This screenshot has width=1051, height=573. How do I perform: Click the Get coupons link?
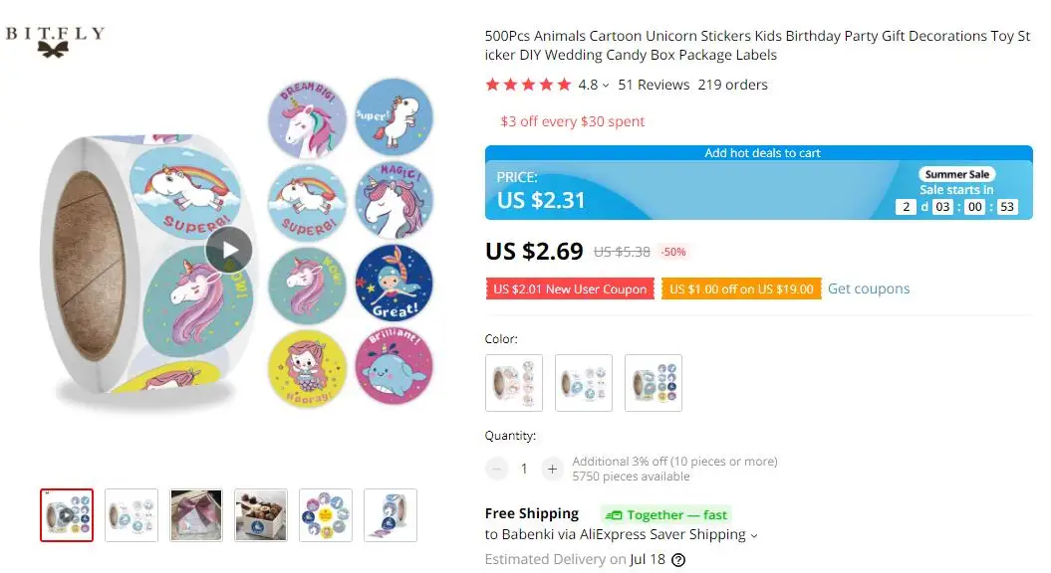(869, 288)
